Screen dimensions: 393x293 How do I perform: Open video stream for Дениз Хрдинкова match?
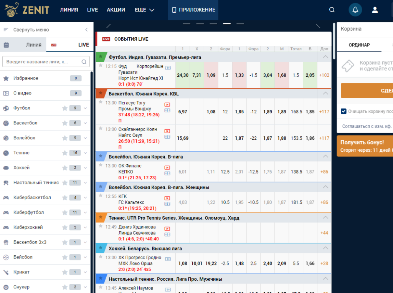pyautogui.click(x=167, y=229)
